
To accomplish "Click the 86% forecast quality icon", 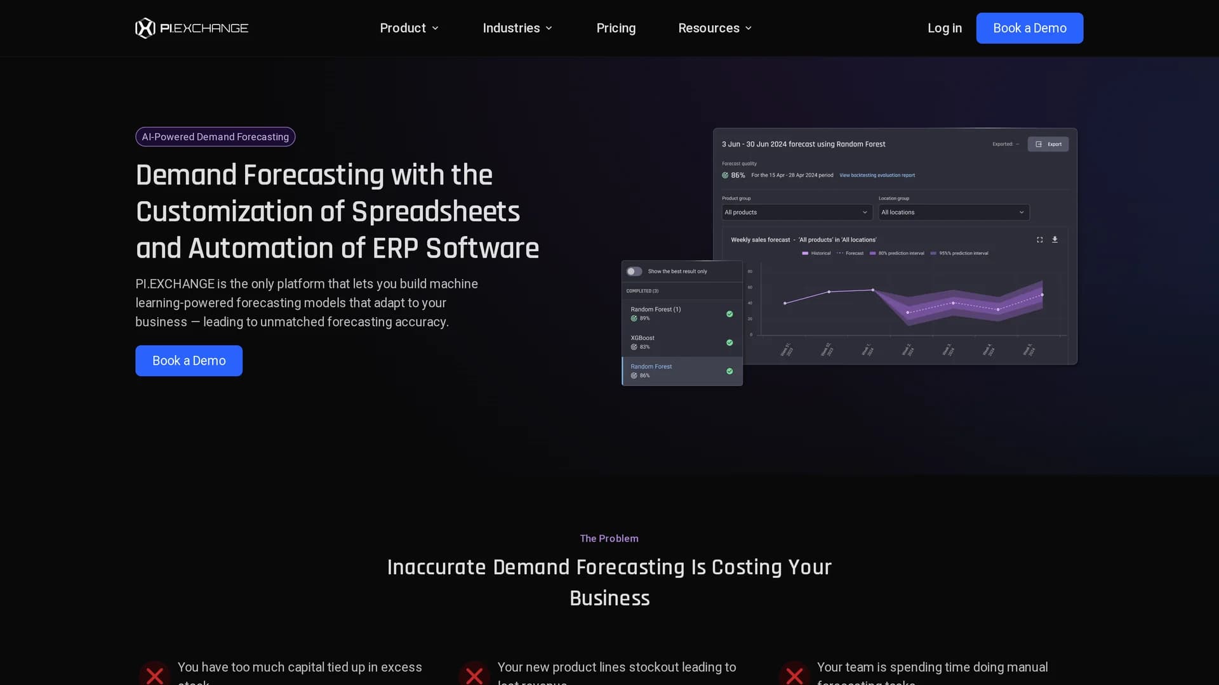I will point(725,175).
